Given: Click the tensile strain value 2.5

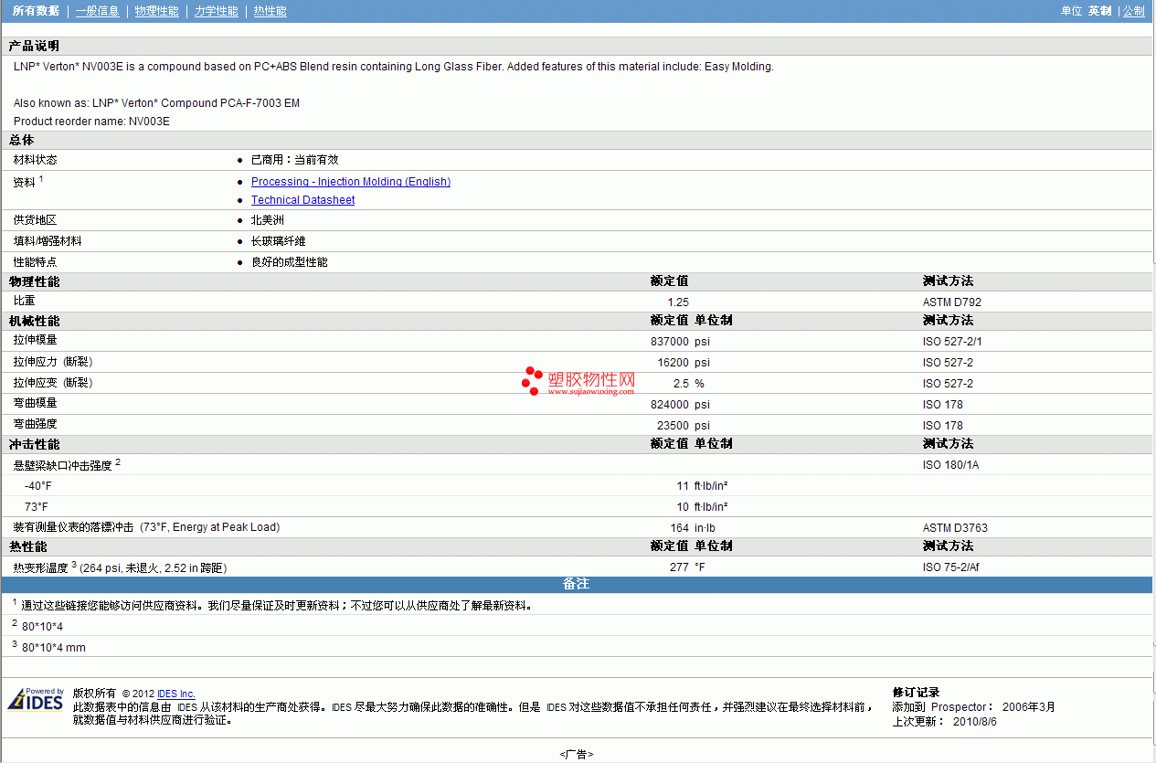Looking at the screenshot, I should (682, 384).
